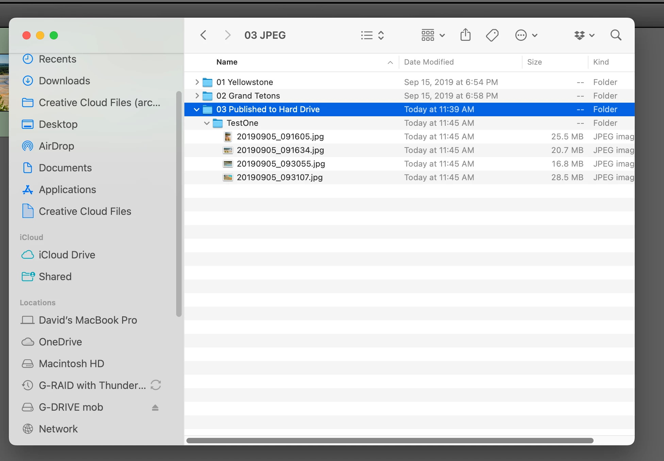Image resolution: width=664 pixels, height=461 pixels.
Task: Click the Share toolbar icon
Action: point(465,35)
